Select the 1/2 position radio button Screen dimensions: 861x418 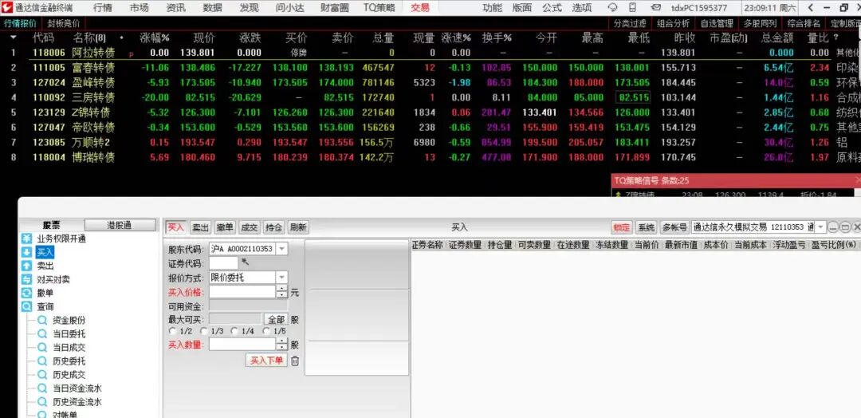tap(173, 331)
